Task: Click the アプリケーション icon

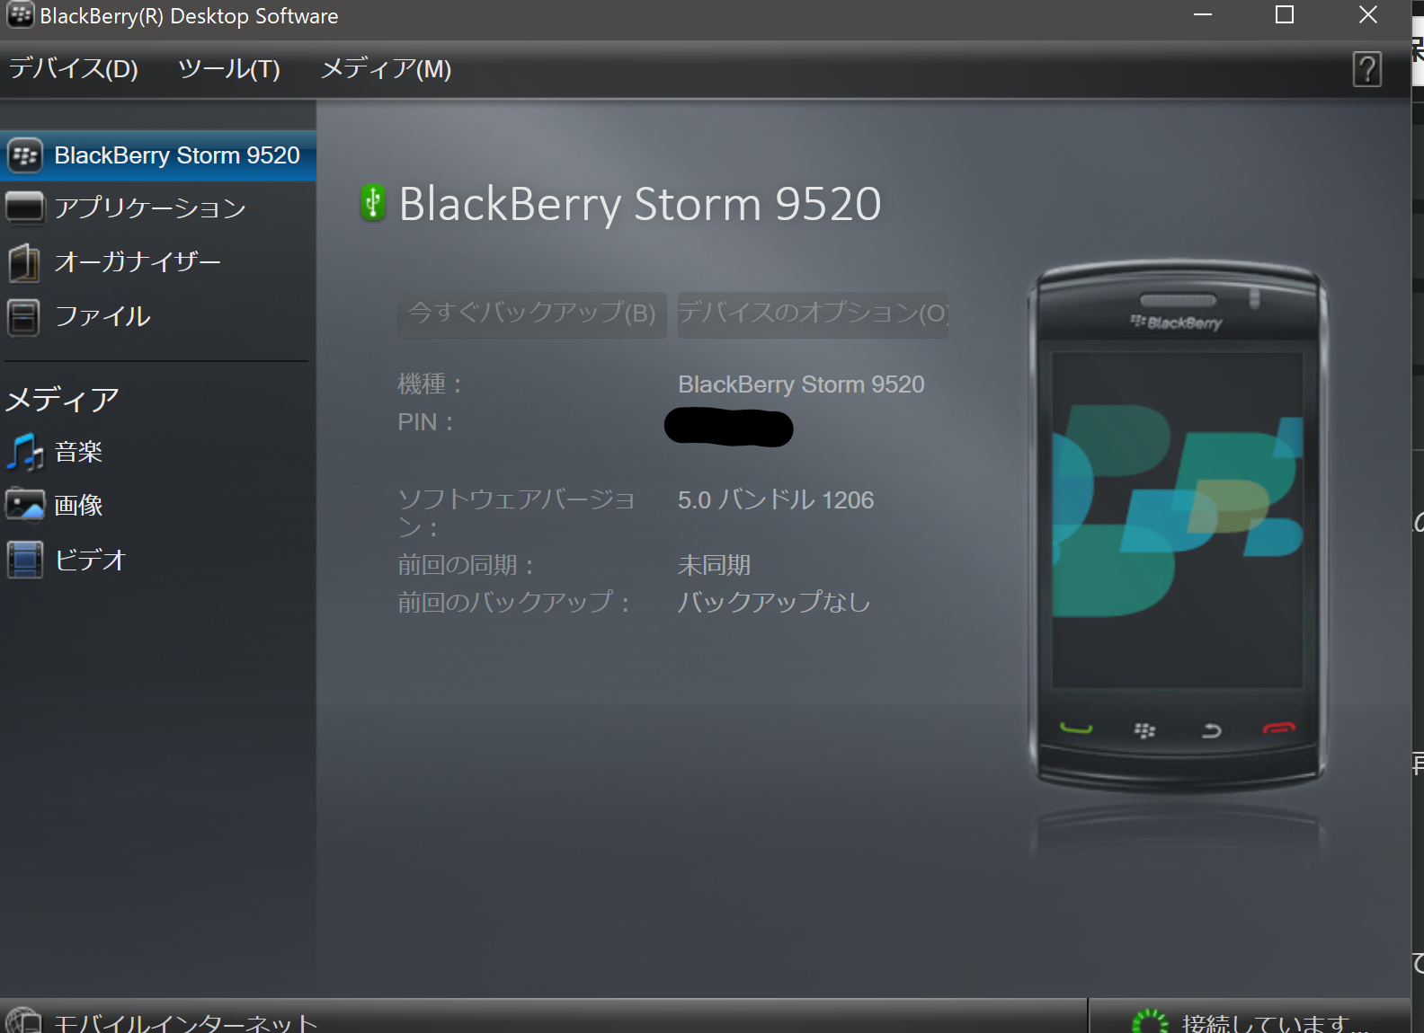Action: click(24, 207)
